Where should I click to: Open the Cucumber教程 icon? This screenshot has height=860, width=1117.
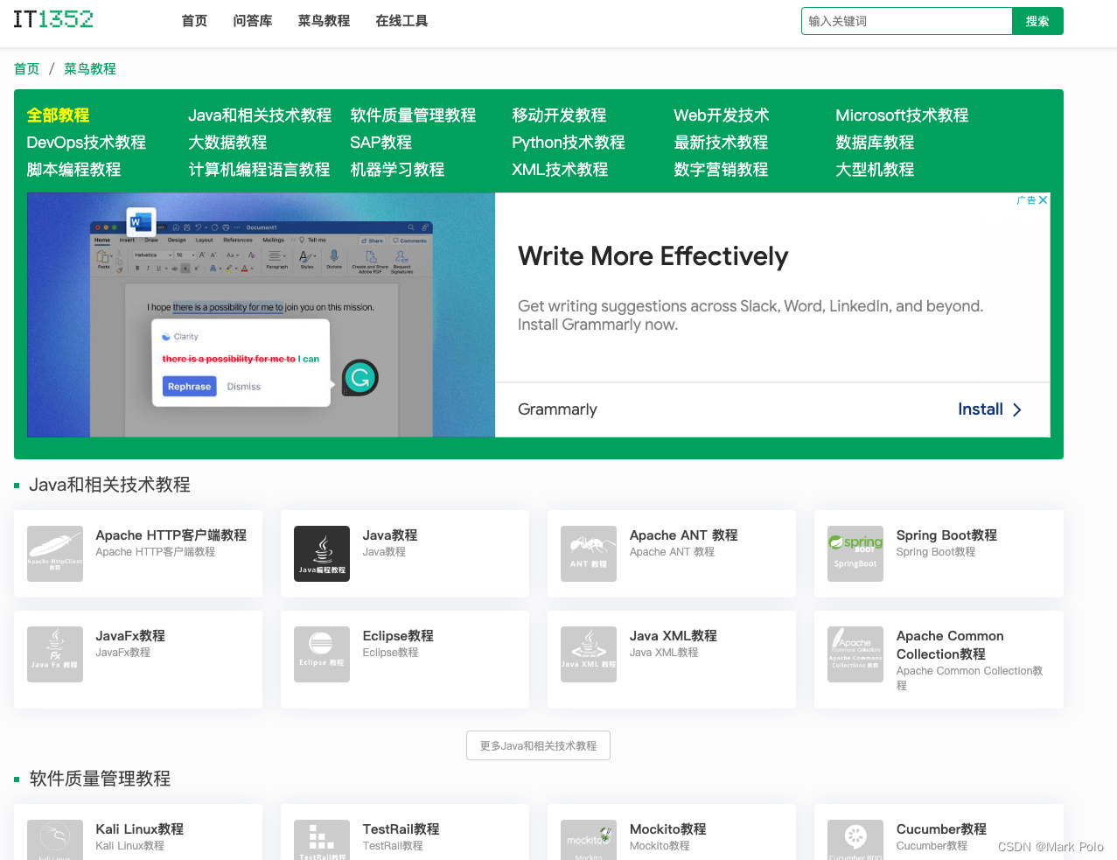(855, 840)
